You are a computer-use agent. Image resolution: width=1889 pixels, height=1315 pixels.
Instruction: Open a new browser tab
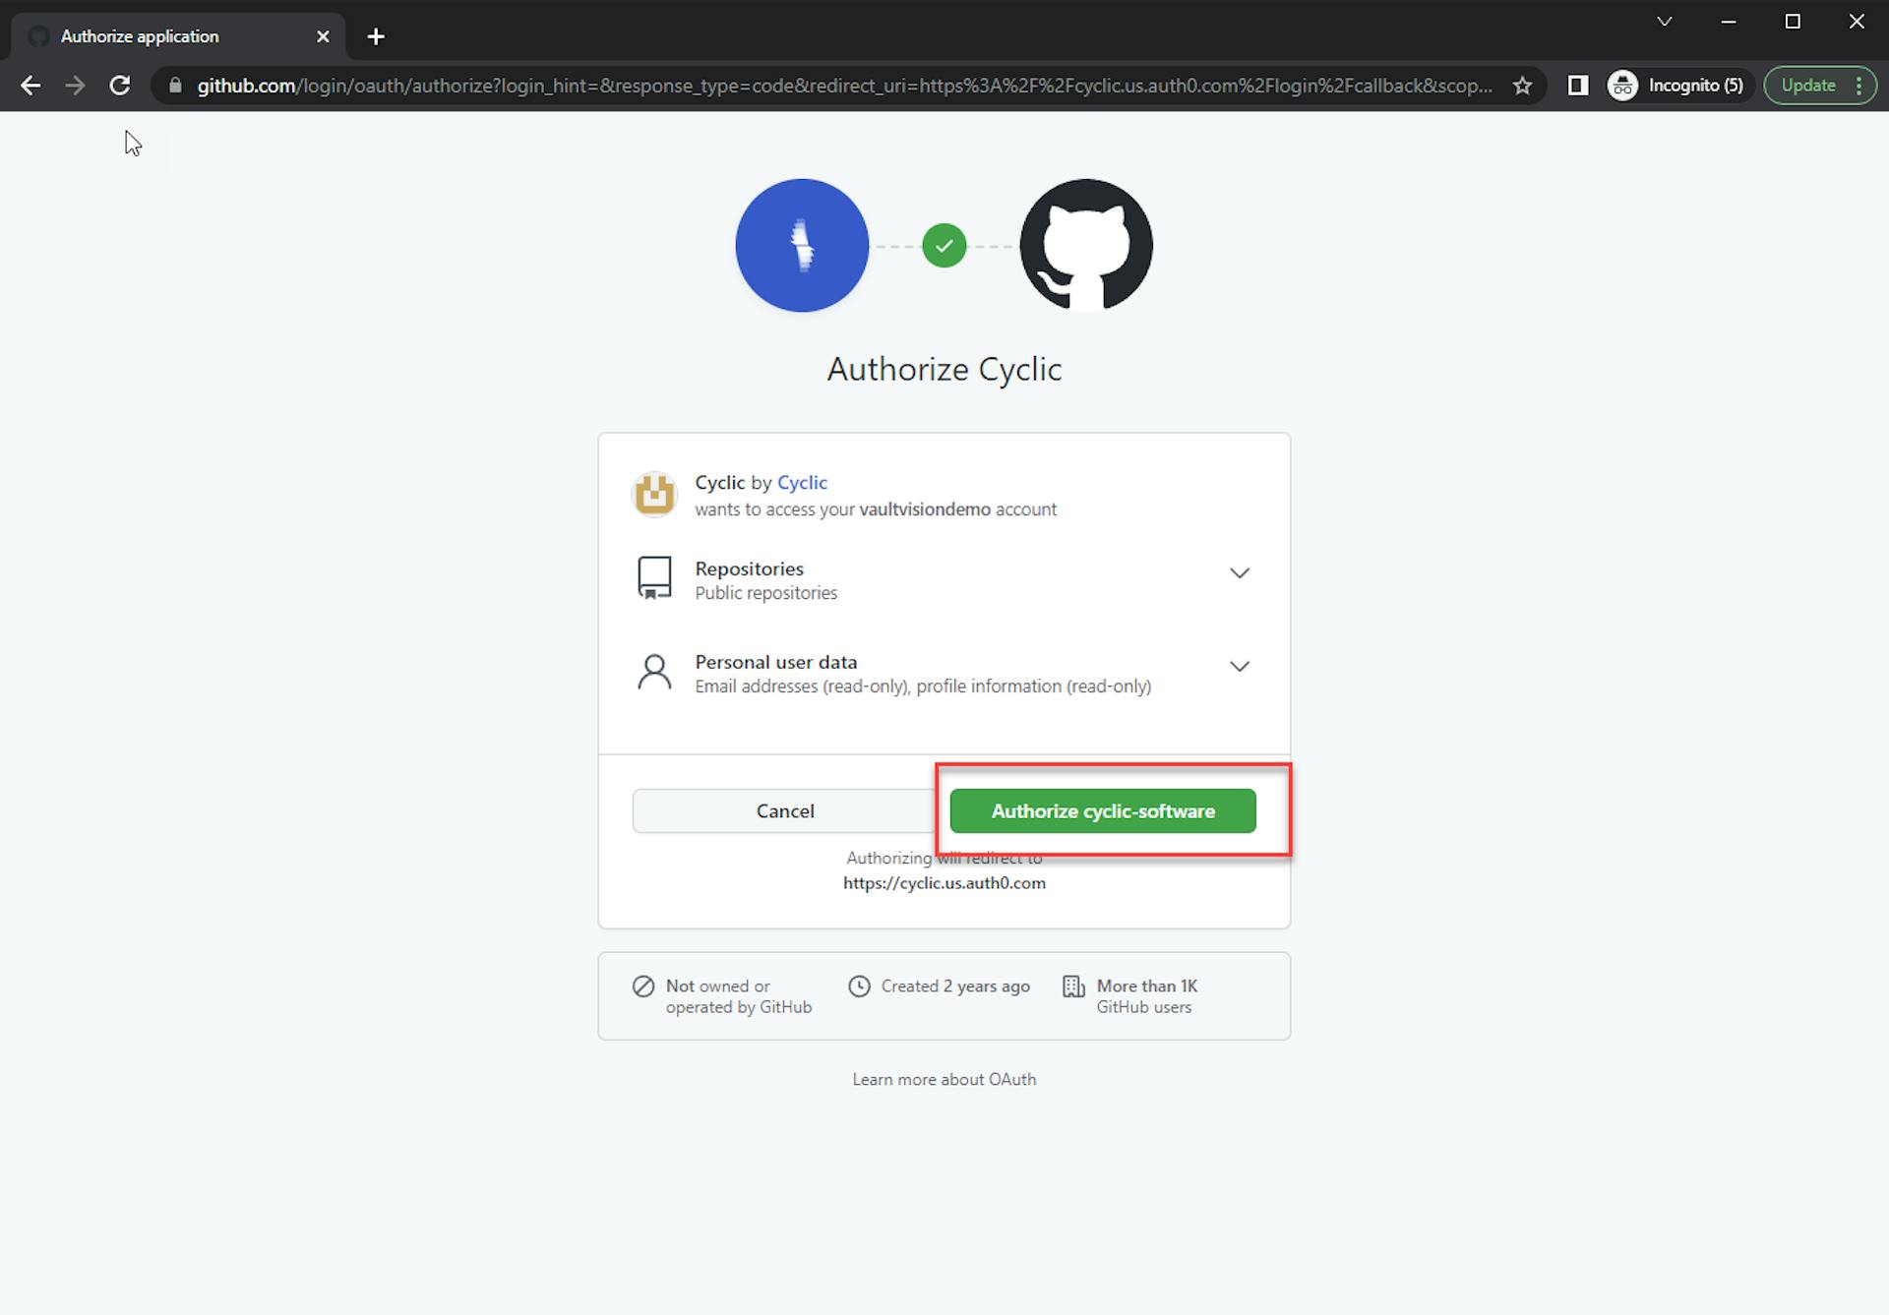(375, 35)
